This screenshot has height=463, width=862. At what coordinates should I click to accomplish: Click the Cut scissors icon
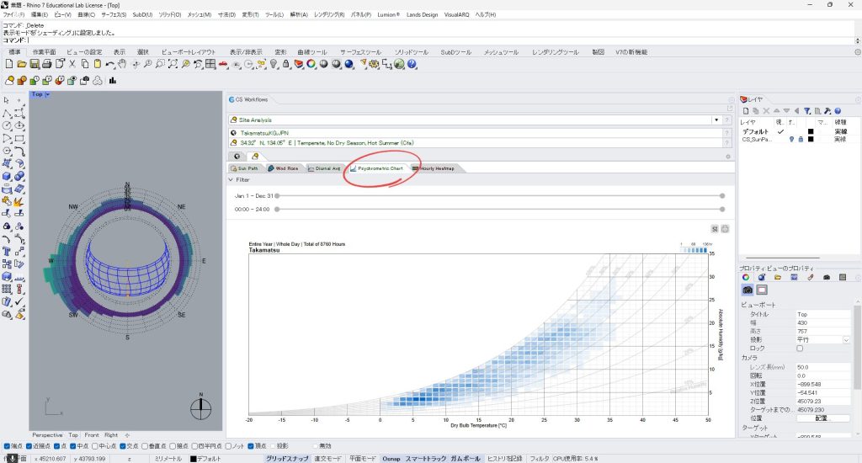click(x=72, y=64)
